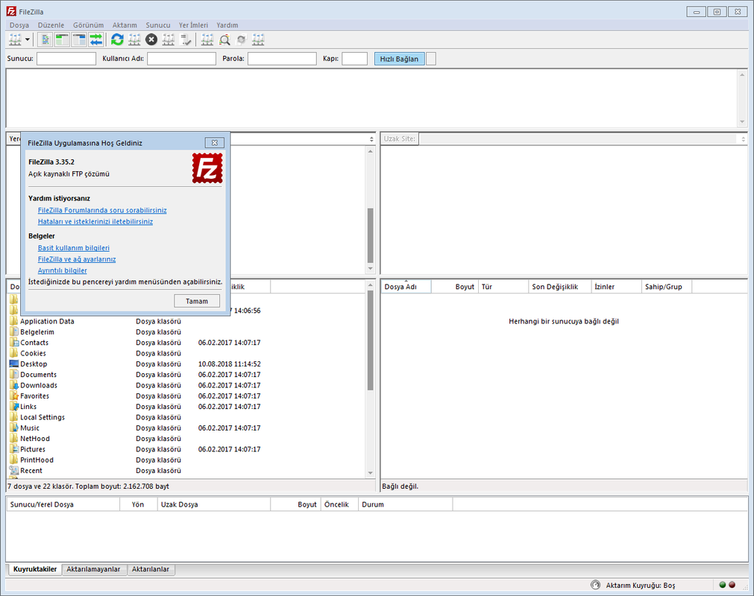754x596 pixels.
Task: Open the Dosya menu
Action: click(x=19, y=25)
